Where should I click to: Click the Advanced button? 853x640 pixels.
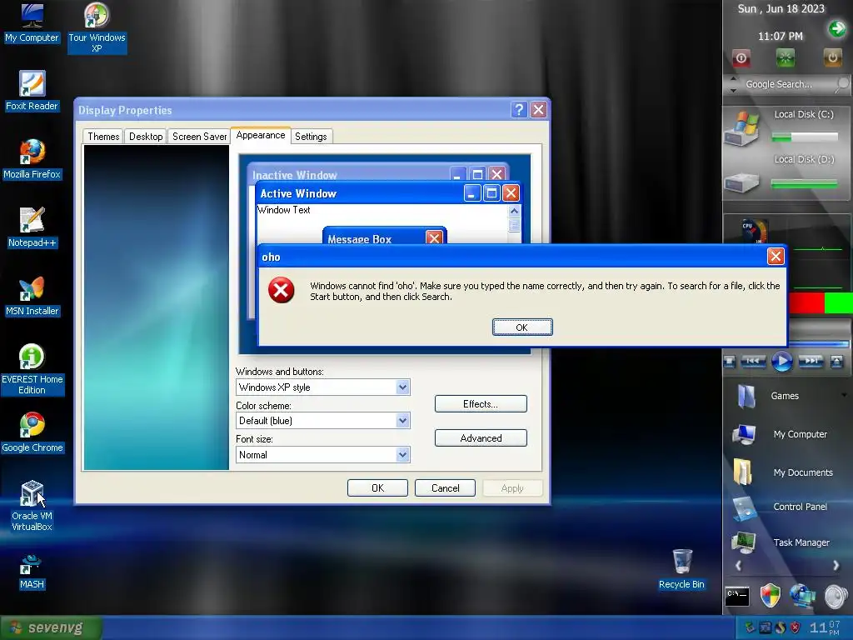click(481, 438)
